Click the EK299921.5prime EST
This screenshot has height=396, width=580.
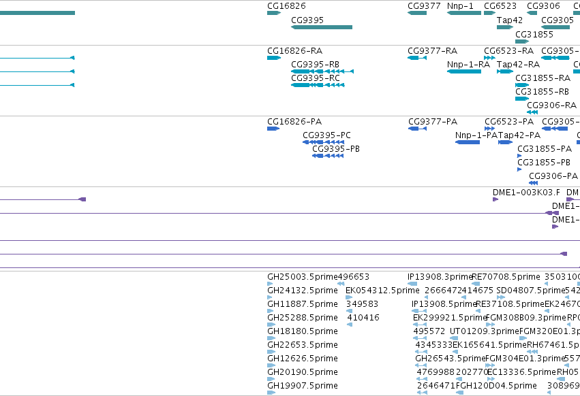tap(420, 325)
